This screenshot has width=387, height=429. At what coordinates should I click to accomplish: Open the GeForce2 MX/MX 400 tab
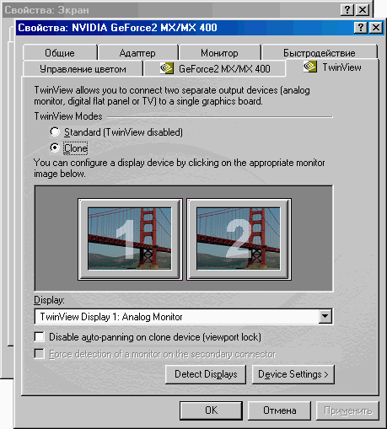point(215,69)
